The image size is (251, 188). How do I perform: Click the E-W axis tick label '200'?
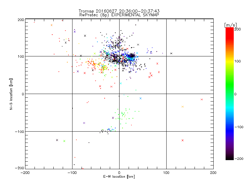(x=213, y=173)
